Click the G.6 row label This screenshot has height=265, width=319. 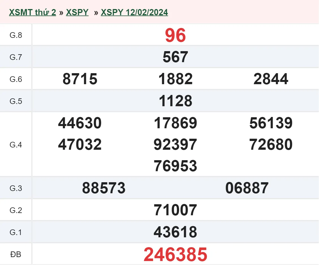pyautogui.click(x=16, y=79)
